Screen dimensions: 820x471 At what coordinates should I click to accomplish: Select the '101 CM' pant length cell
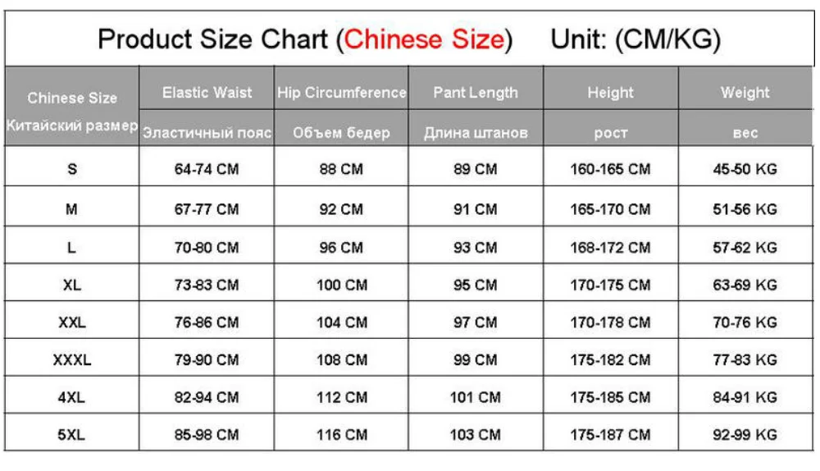click(x=476, y=397)
